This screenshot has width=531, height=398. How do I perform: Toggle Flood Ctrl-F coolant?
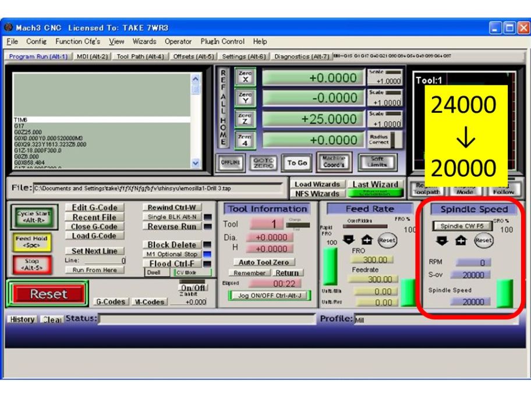(172, 264)
